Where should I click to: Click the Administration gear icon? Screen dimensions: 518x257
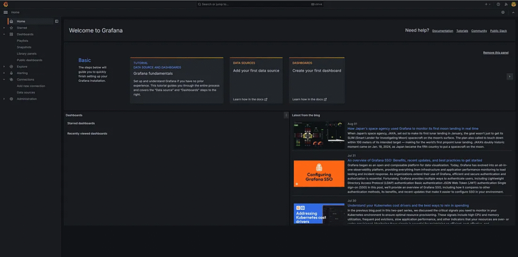coord(11,99)
